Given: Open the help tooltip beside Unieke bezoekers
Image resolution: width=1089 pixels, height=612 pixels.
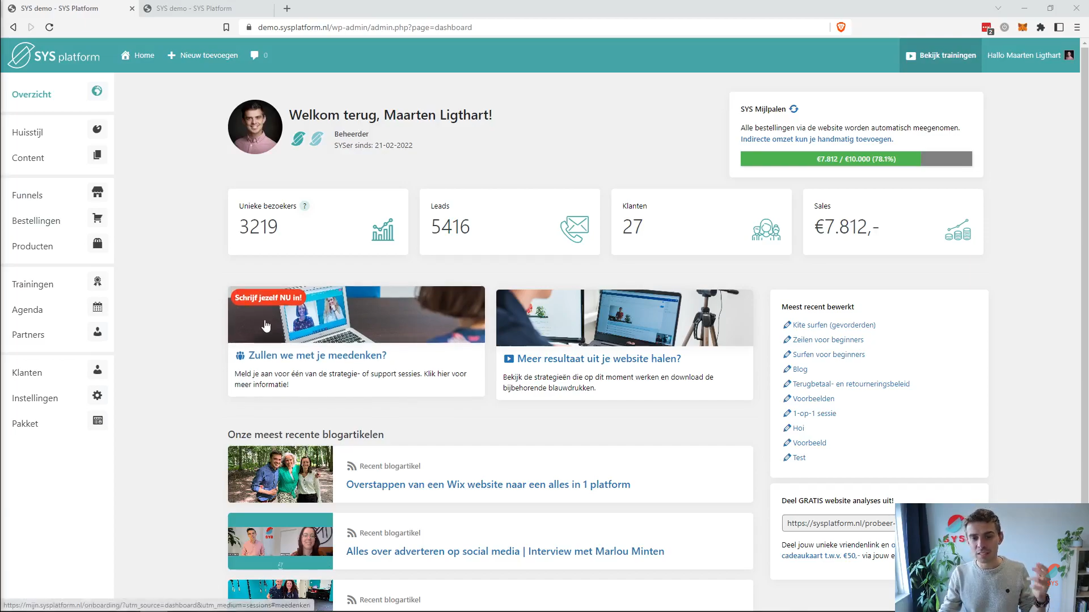Looking at the screenshot, I should coord(305,206).
